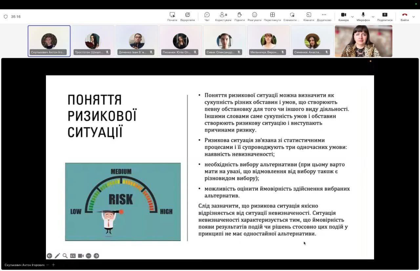This screenshot has width=420, height=271.
Task: Click the Поділитися share button
Action: pyautogui.click(x=385, y=16)
